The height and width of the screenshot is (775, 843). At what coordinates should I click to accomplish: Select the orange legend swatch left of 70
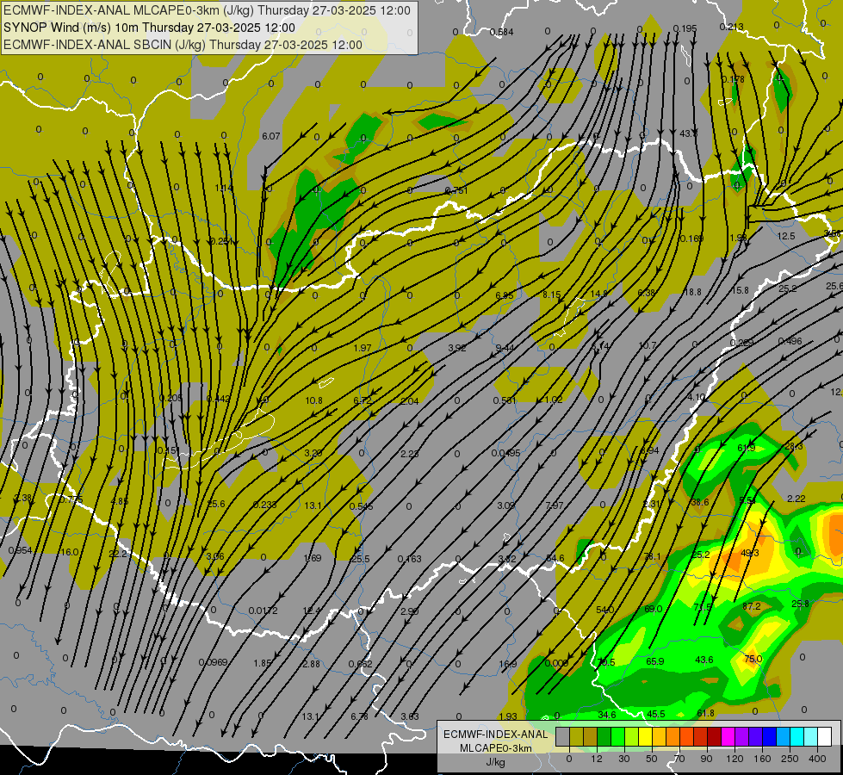click(673, 736)
